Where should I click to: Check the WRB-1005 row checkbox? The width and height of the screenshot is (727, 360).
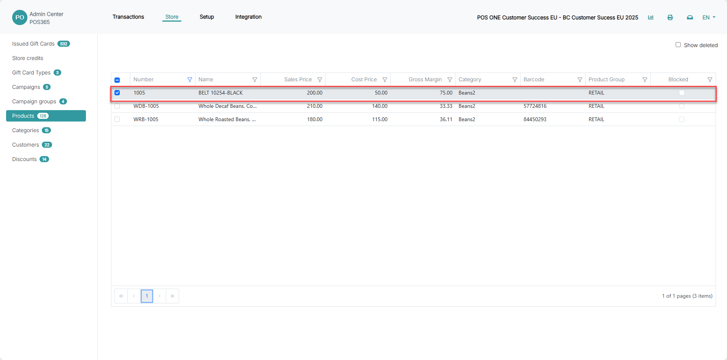[x=117, y=119]
